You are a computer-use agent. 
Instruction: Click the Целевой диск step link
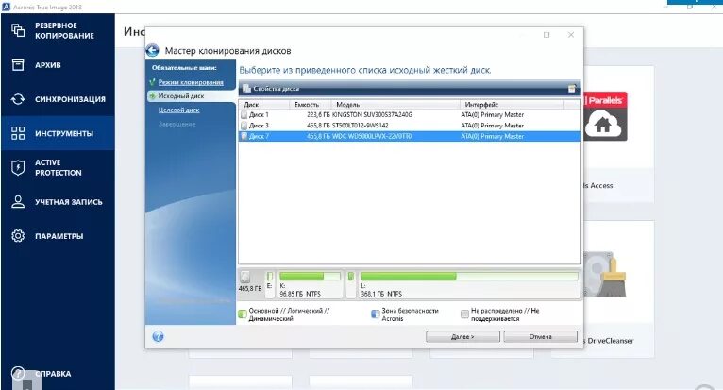click(178, 110)
